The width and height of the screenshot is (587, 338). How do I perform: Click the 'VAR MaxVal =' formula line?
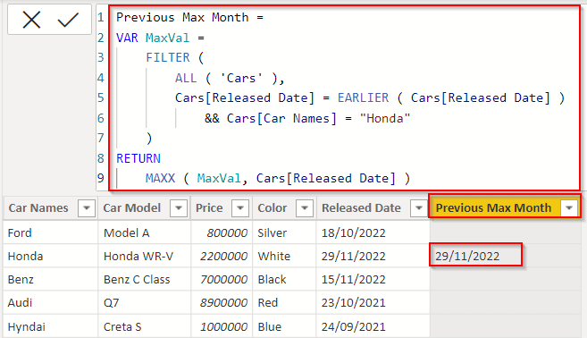coord(160,38)
